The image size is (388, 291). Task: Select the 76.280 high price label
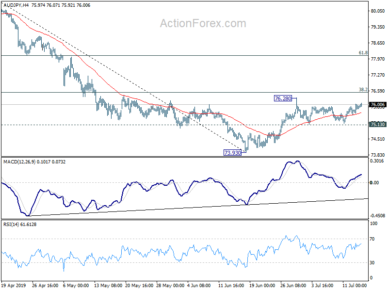pos(283,98)
